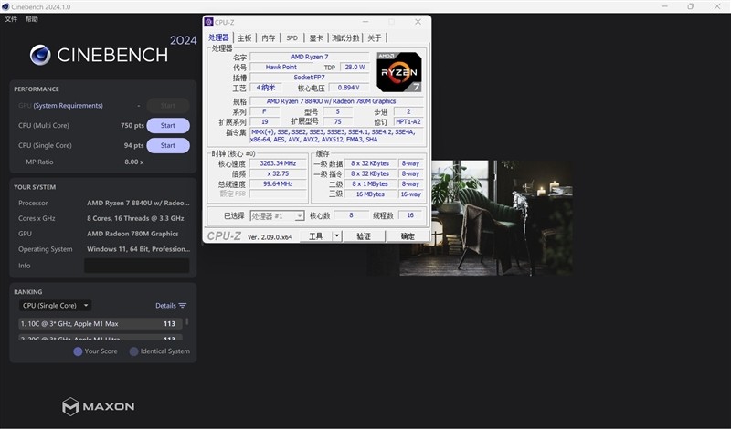Open the 处理器 #1 selection dropdown in CPU-Z

(x=277, y=216)
